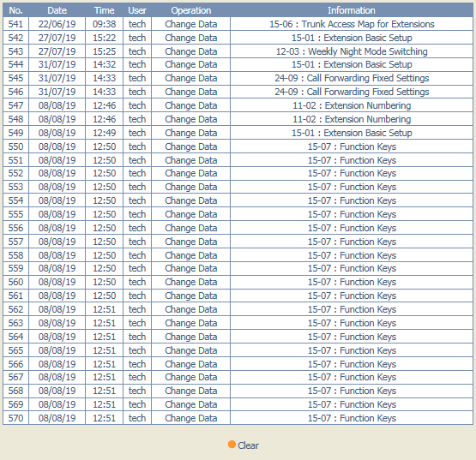This screenshot has width=476, height=460.
Task: Select row number 542
Action: (15, 38)
